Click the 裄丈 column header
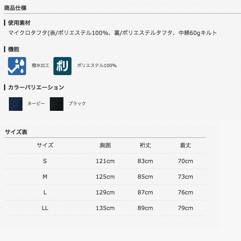This screenshot has width=241, height=241. point(145,145)
